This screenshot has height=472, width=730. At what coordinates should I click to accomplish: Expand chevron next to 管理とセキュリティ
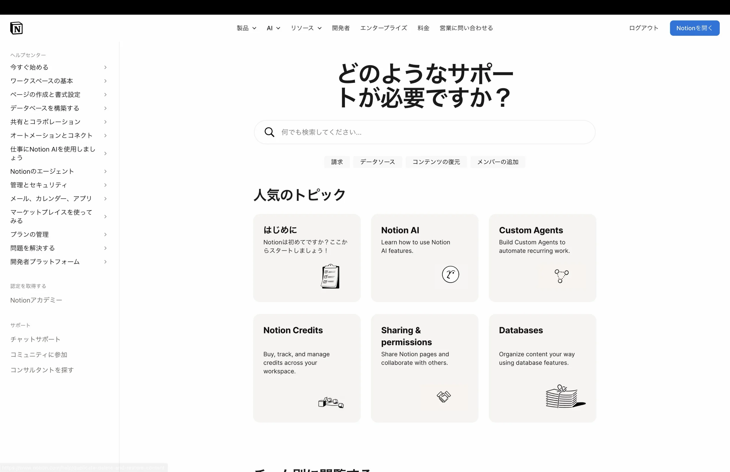click(x=105, y=185)
